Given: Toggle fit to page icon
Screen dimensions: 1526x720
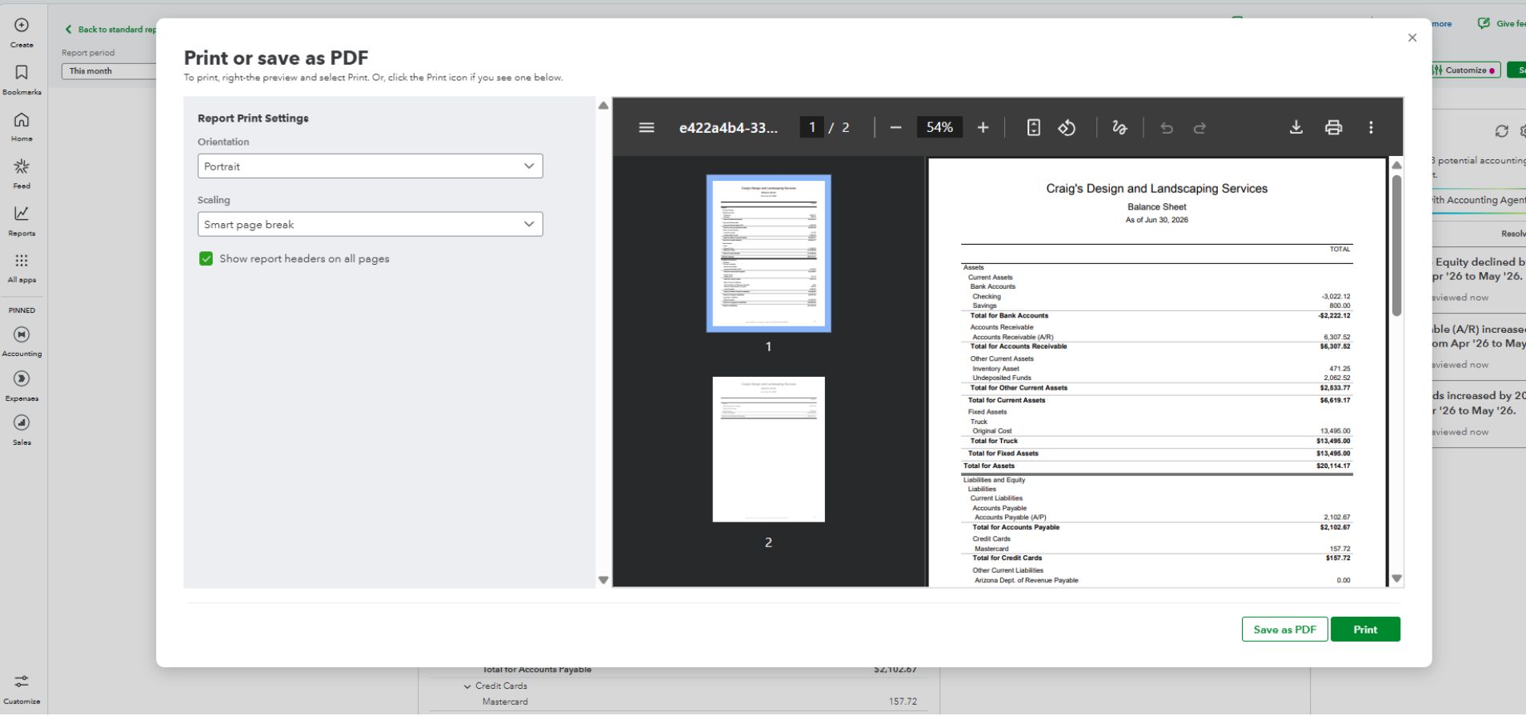Looking at the screenshot, I should point(1033,127).
